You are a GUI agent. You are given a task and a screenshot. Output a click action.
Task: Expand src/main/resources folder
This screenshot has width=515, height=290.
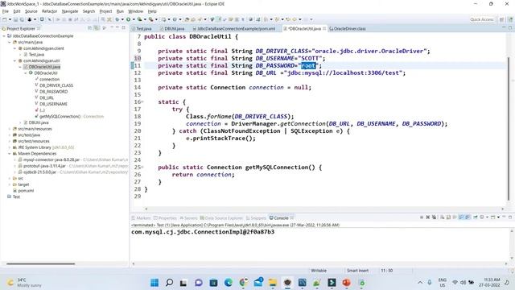coord(10,129)
